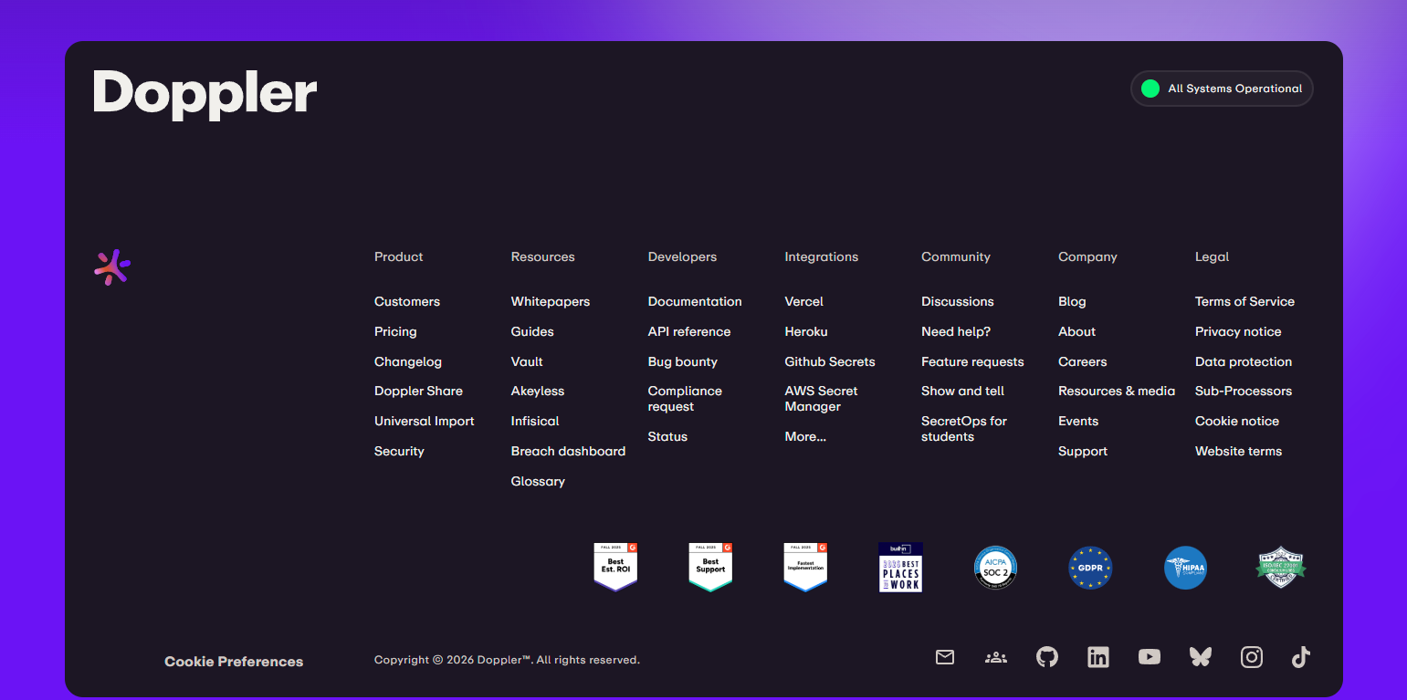1407x700 pixels.
Task: Check the All Systems Operational status
Action: tap(1222, 89)
